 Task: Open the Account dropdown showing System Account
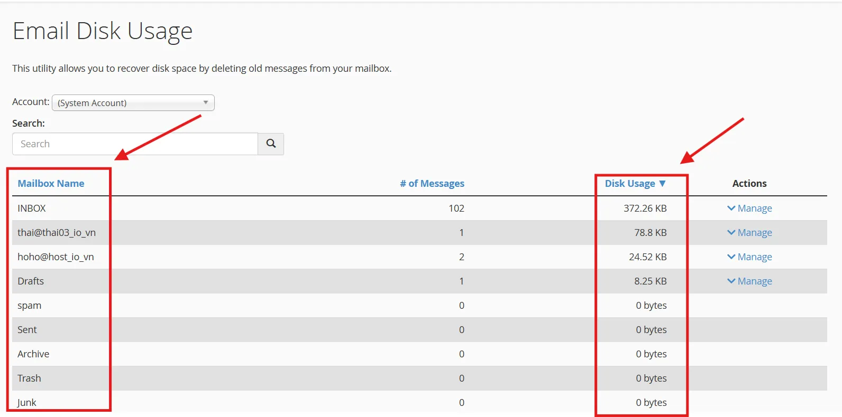coord(133,103)
